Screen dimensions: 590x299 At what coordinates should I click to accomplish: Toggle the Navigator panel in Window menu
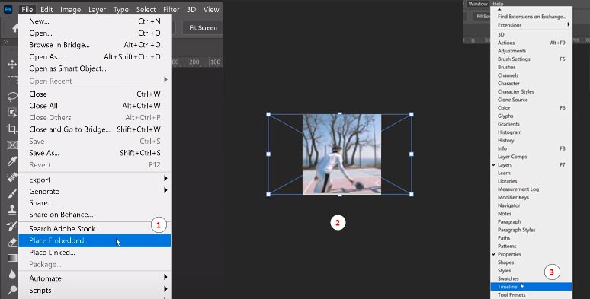point(531,205)
